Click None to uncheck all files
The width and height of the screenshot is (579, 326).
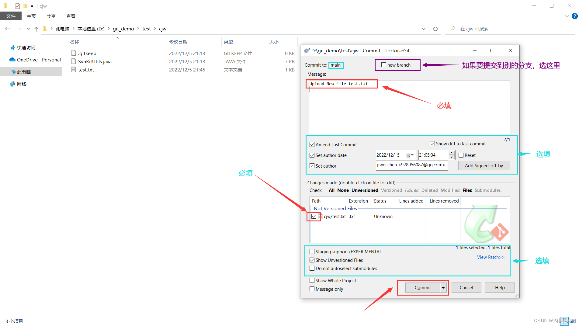(x=343, y=190)
